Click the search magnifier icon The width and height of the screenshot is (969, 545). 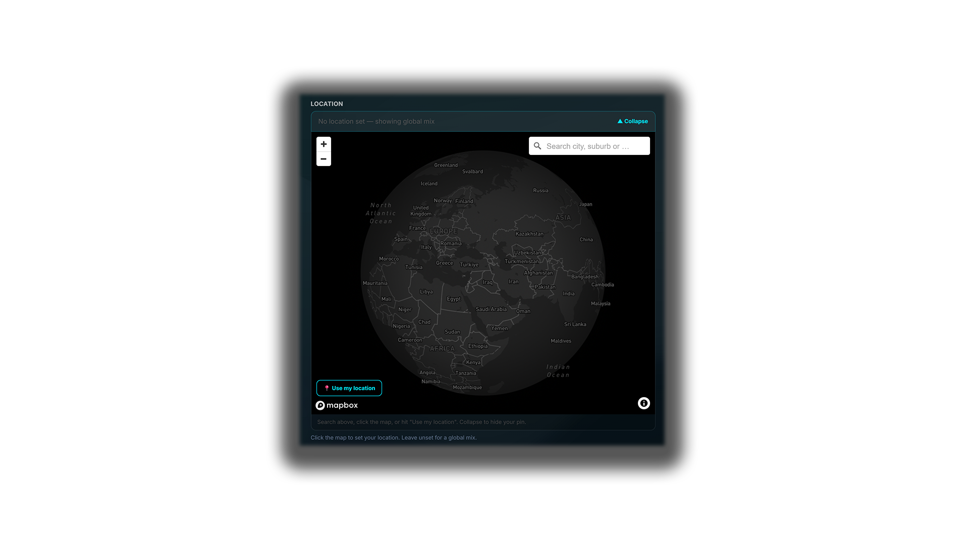(537, 146)
